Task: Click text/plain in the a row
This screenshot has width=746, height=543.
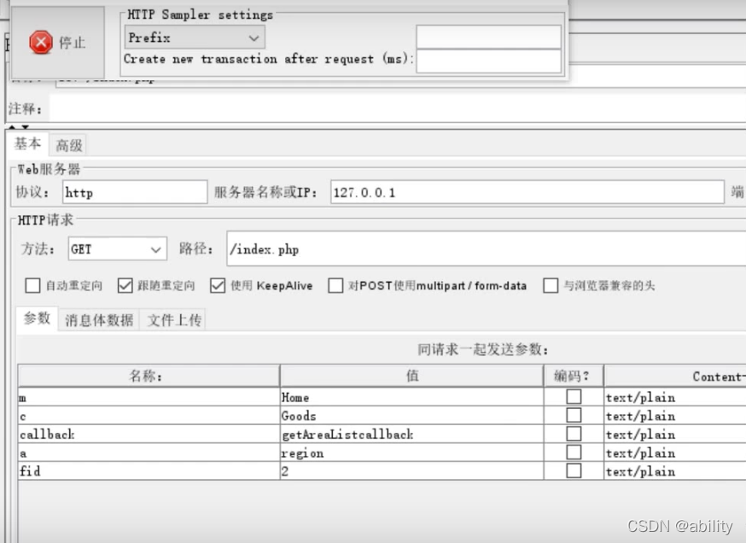Action: (x=640, y=453)
